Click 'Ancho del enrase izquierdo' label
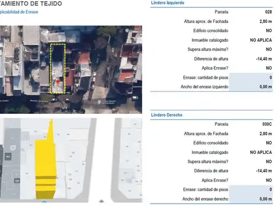This screenshot has height=206, width=275. (205, 87)
